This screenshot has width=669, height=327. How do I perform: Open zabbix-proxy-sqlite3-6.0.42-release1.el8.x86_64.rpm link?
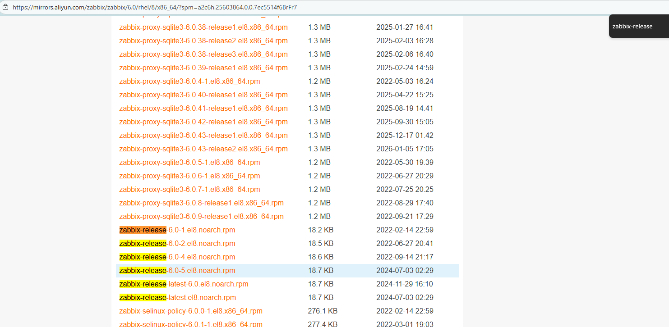[x=203, y=122]
